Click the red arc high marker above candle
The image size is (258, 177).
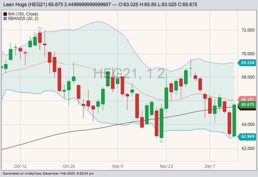coord(40,28)
